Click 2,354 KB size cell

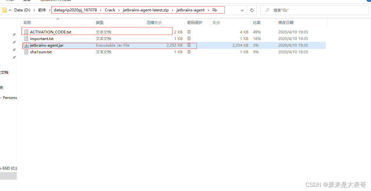(x=240, y=45)
